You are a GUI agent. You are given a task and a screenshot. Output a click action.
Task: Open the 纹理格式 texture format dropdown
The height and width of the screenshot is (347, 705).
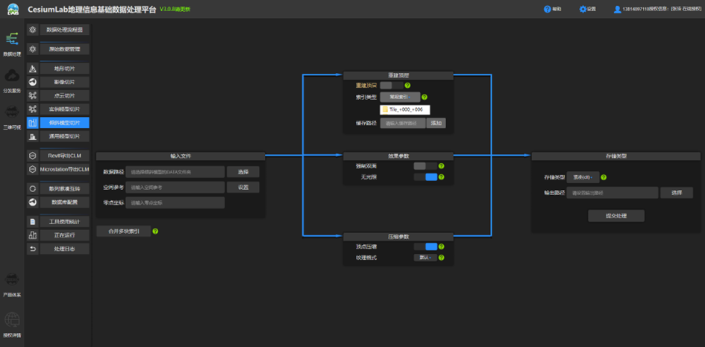[425, 258]
